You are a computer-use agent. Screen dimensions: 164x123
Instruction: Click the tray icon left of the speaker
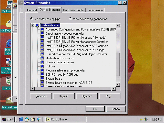[141, 119]
